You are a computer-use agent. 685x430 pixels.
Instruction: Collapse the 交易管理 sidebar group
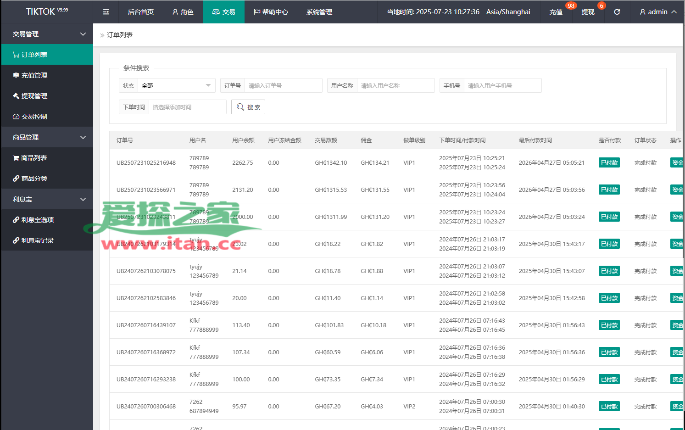(47, 34)
